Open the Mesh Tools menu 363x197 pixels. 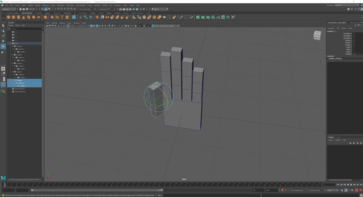pos(69,5)
